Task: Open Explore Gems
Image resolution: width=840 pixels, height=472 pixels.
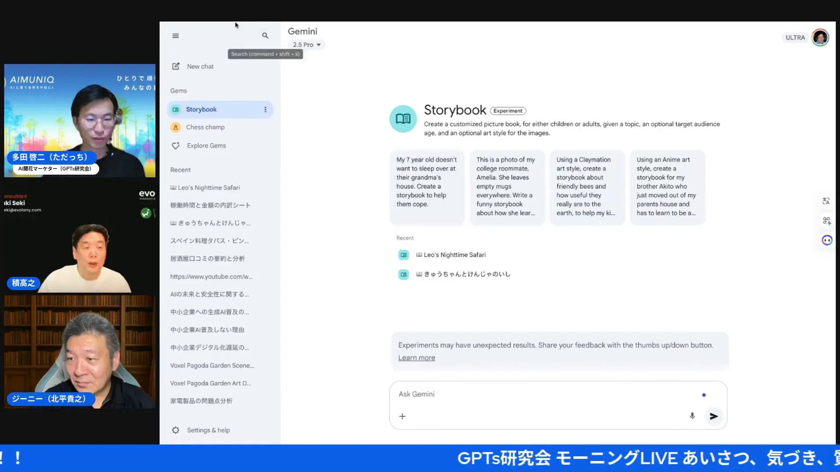Action: click(220, 146)
